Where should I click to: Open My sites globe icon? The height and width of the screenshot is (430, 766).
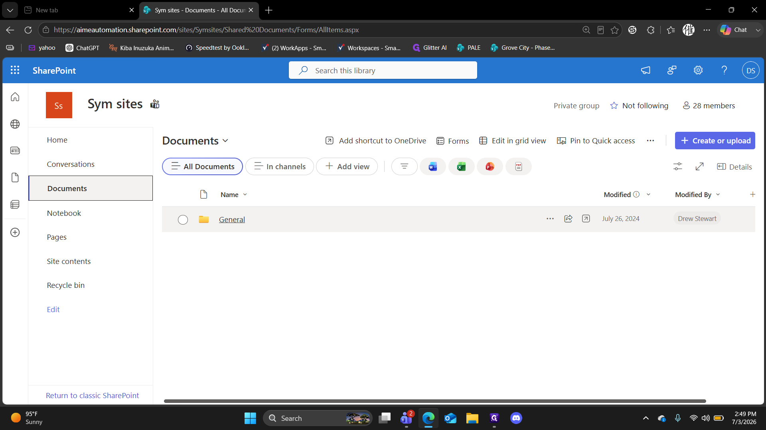15,124
